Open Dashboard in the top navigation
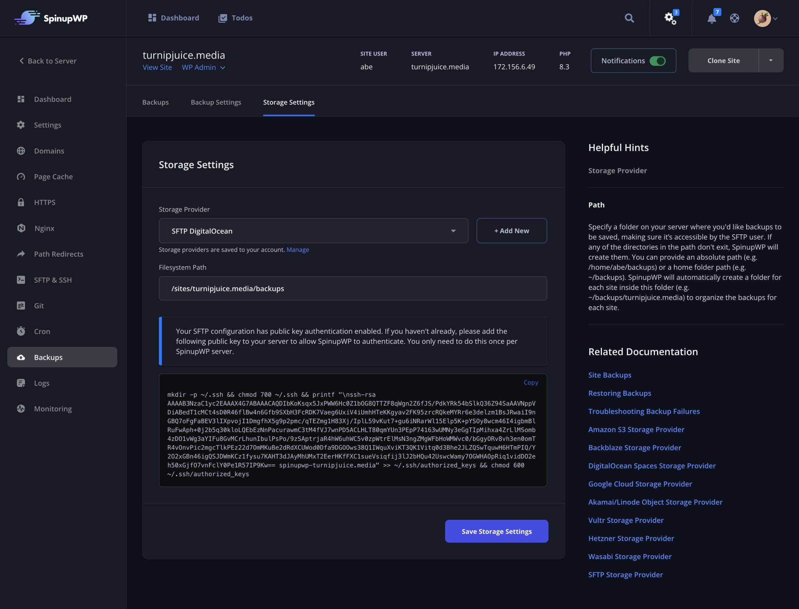Screen dimensions: 799x609 173,18
